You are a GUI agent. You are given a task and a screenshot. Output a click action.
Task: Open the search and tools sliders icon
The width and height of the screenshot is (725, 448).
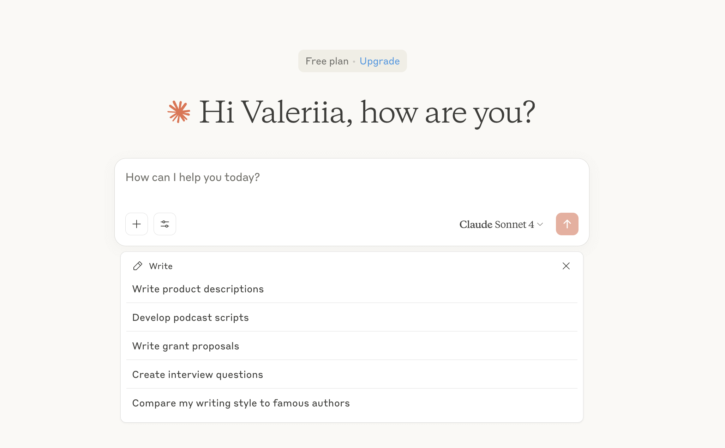(x=165, y=224)
